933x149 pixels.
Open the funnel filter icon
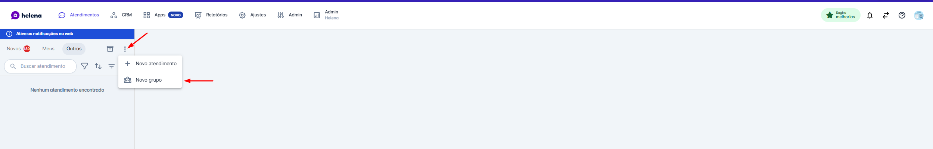[85, 66]
